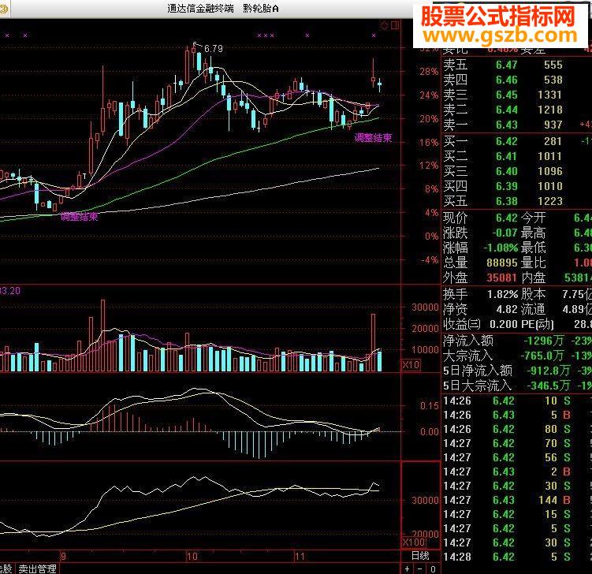Screen dimensions: 592x574
Task: Click the split-panel square icon beside the diamond
Action: pyautogui.click(x=395, y=25)
